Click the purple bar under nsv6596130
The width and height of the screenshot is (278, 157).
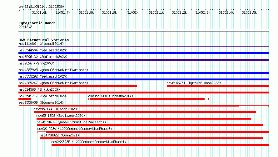tap(144, 60)
